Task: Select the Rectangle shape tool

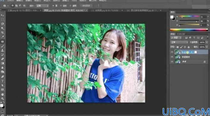Action: pos(2,89)
